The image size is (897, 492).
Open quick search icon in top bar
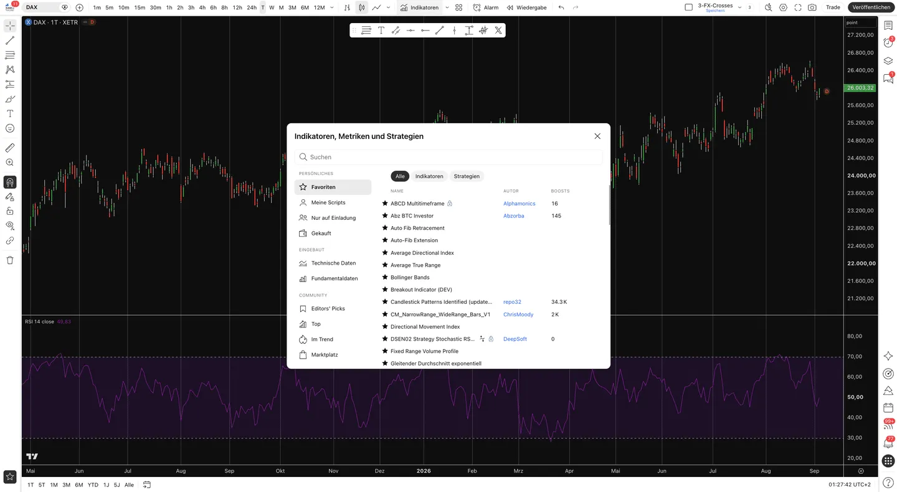768,7
